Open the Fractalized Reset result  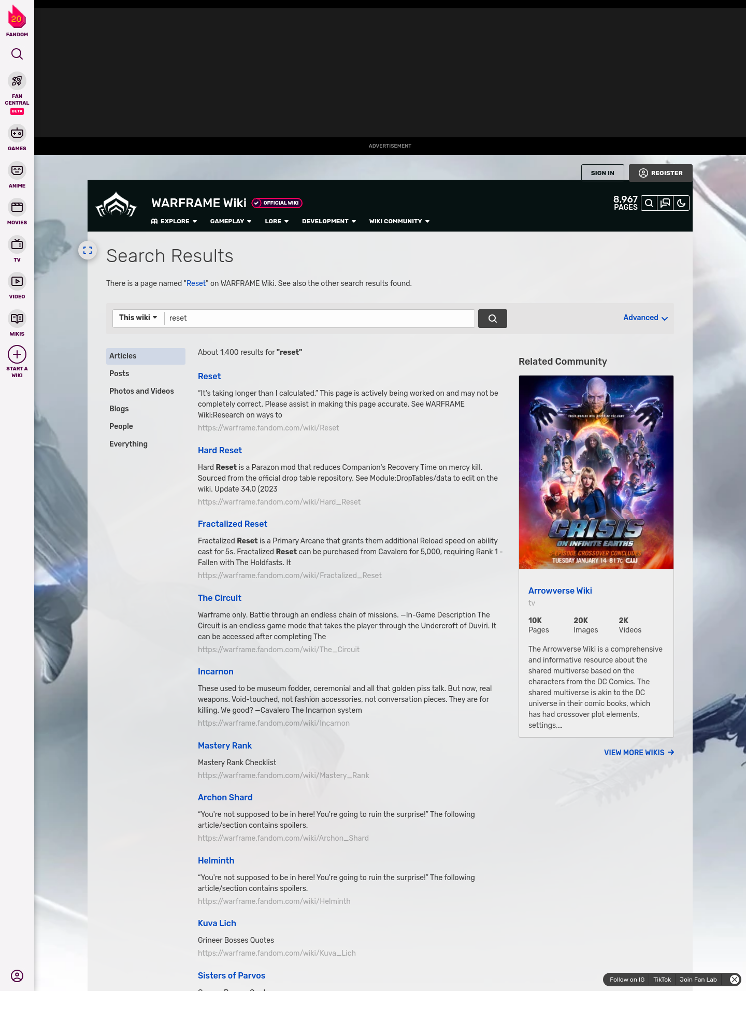pyautogui.click(x=233, y=524)
